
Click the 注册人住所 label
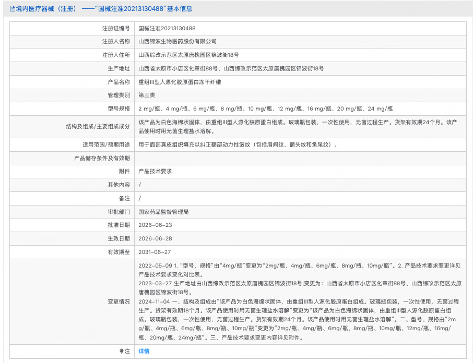pyautogui.click(x=116, y=55)
